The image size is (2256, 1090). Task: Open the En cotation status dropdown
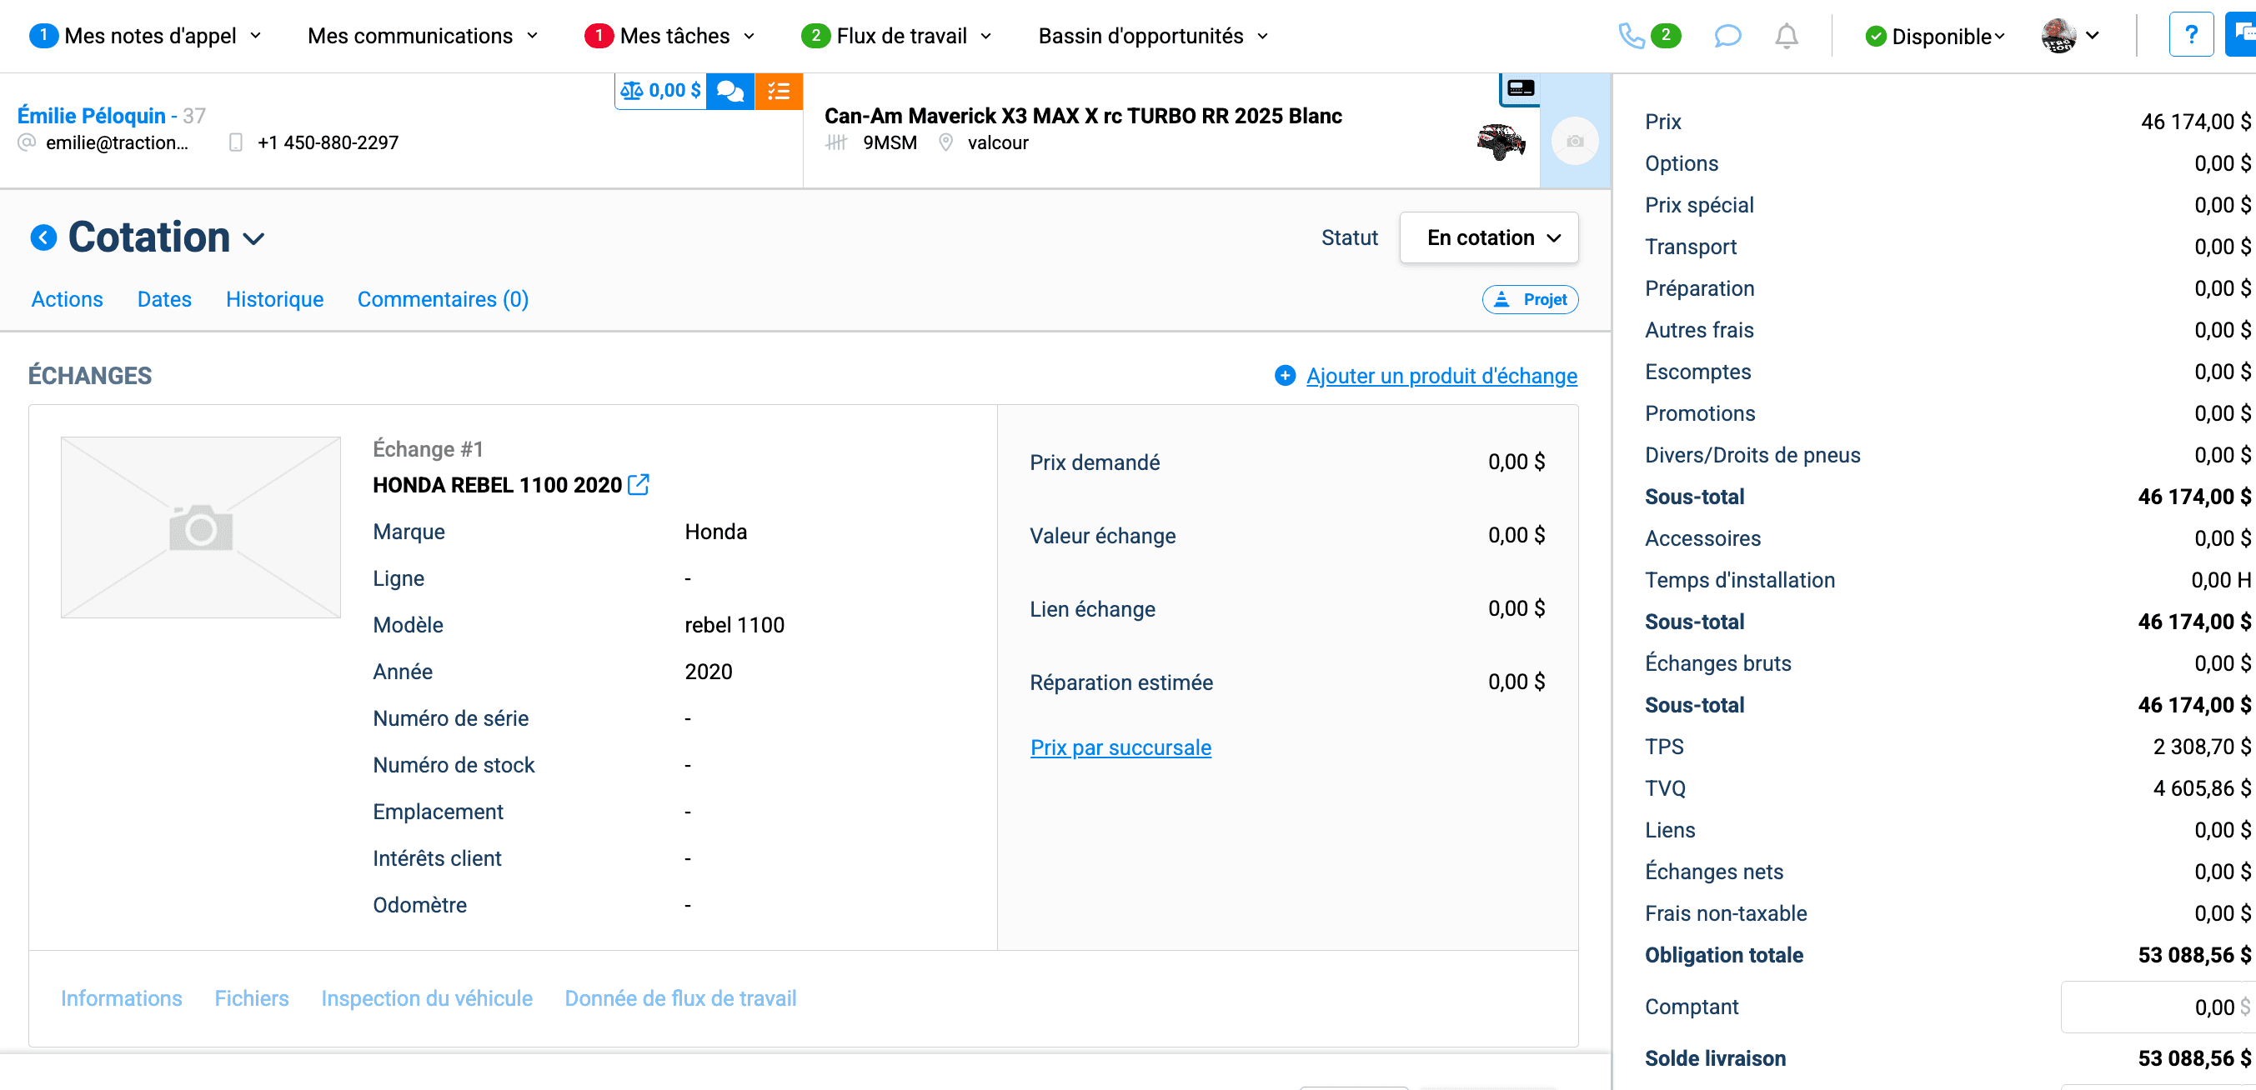click(x=1489, y=237)
